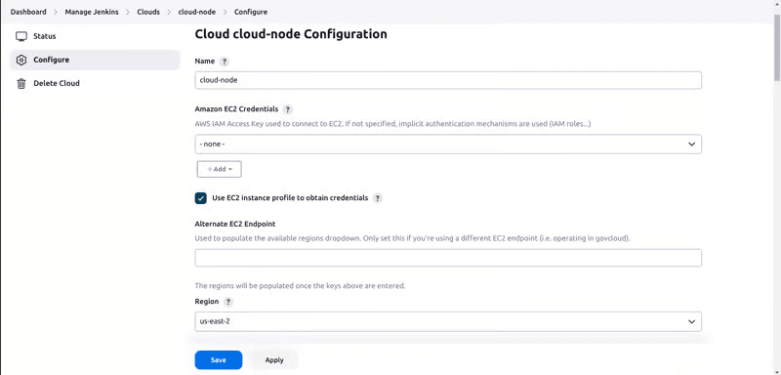
Task: Open the Status sidebar item
Action: click(95, 36)
